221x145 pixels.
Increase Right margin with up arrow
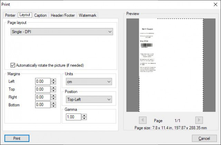tap(54, 96)
